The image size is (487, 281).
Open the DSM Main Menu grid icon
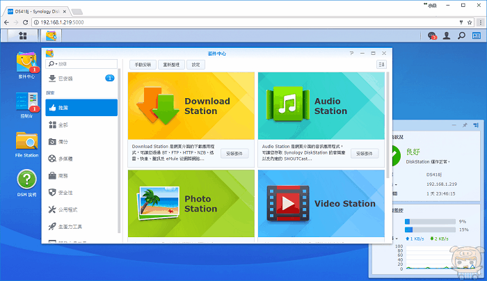[x=22, y=35]
